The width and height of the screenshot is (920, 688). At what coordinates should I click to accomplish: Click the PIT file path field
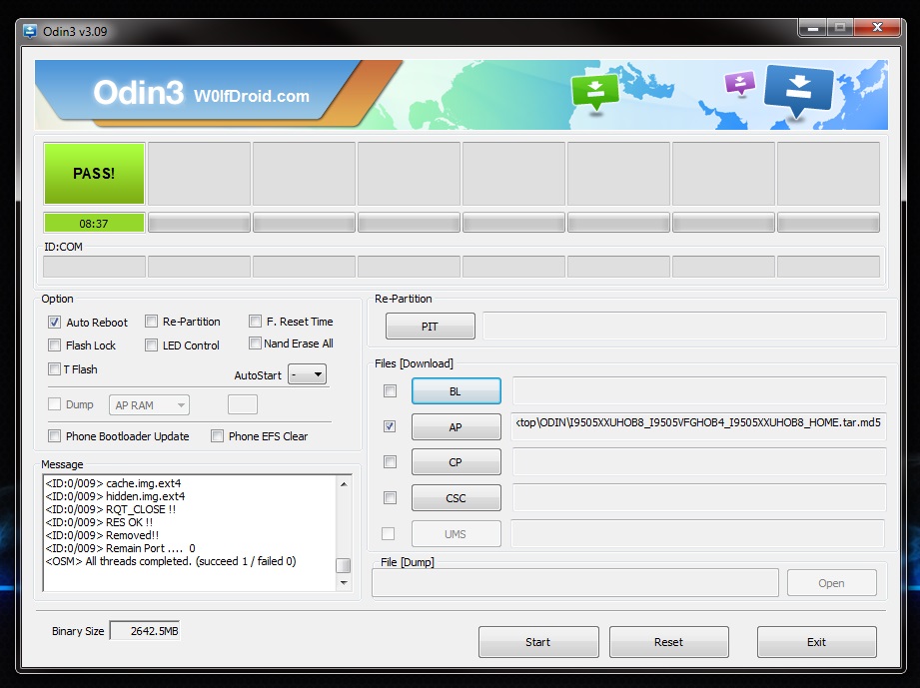pyautogui.click(x=684, y=327)
